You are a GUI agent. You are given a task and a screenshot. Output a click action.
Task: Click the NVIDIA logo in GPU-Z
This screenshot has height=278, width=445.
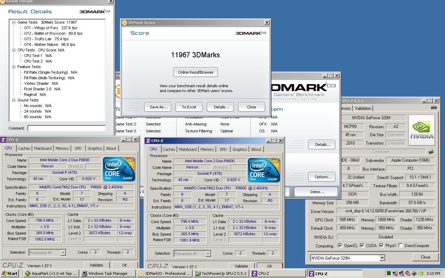[421, 130]
